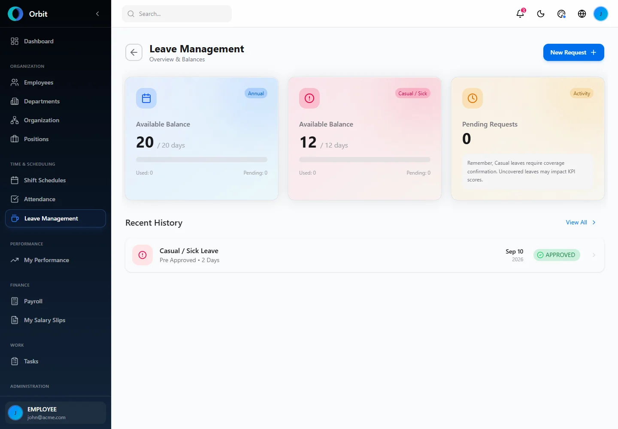Click the Employees people icon
Image resolution: width=618 pixels, height=429 pixels.
pos(15,82)
